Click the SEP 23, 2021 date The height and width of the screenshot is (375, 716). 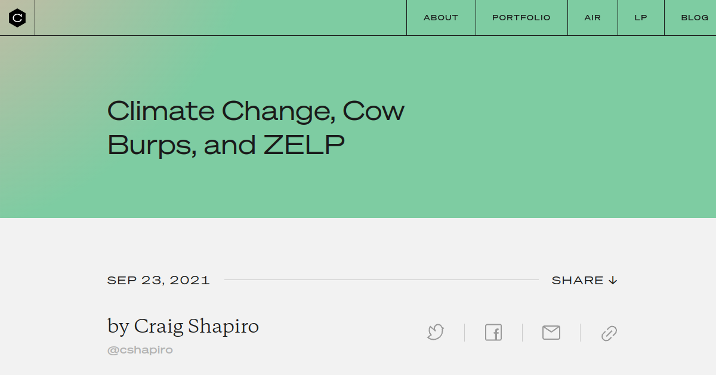click(158, 279)
